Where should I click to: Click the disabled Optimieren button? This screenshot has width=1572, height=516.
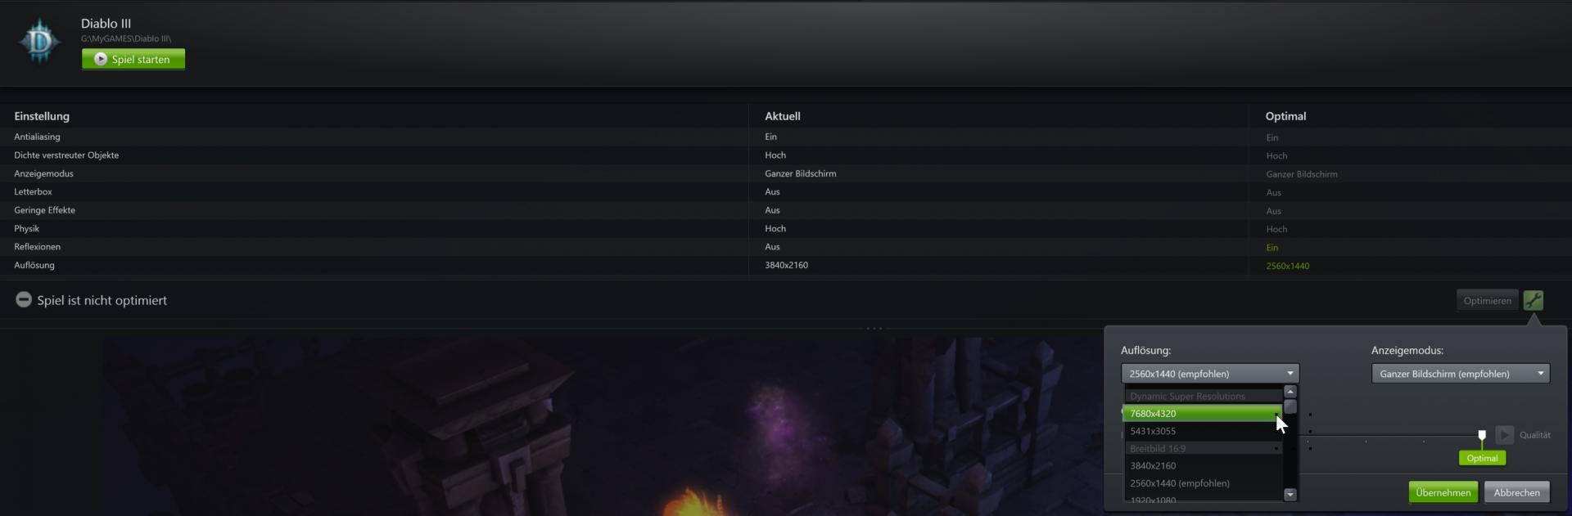(1487, 300)
